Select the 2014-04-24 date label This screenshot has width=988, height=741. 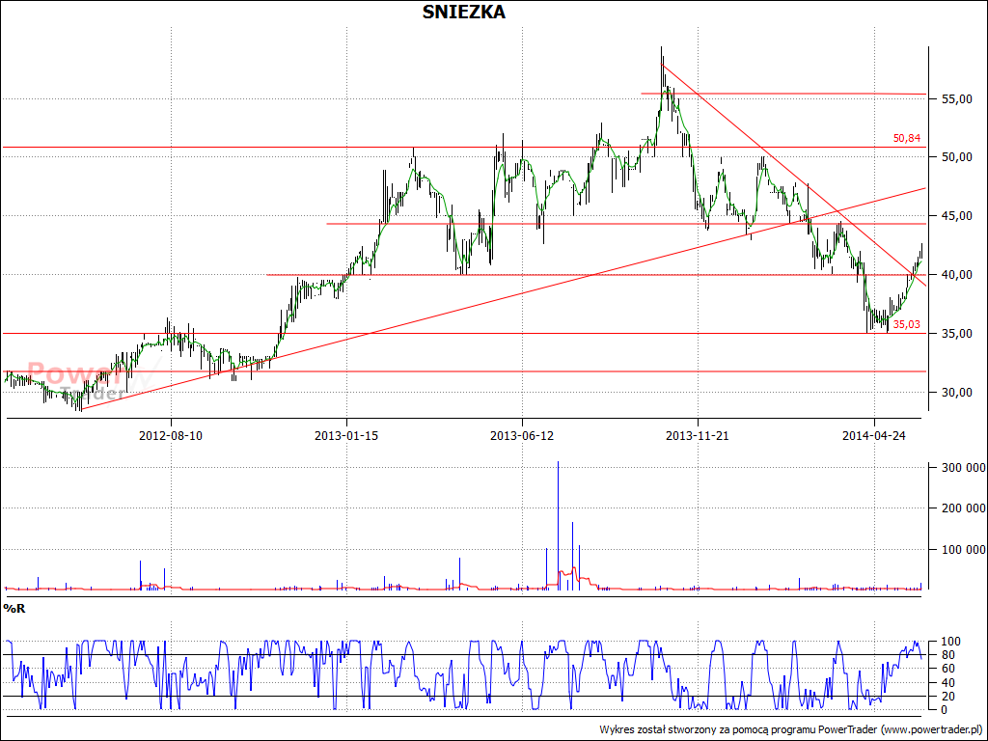874,435
